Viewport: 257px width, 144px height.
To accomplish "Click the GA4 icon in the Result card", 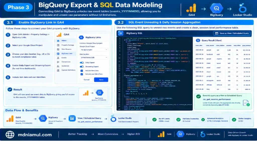I will tap(86, 93).
